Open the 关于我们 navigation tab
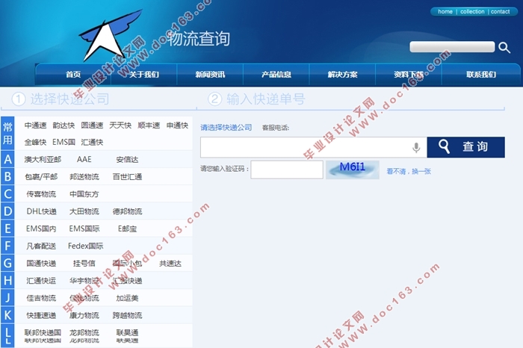523x348 pixels. (143, 75)
